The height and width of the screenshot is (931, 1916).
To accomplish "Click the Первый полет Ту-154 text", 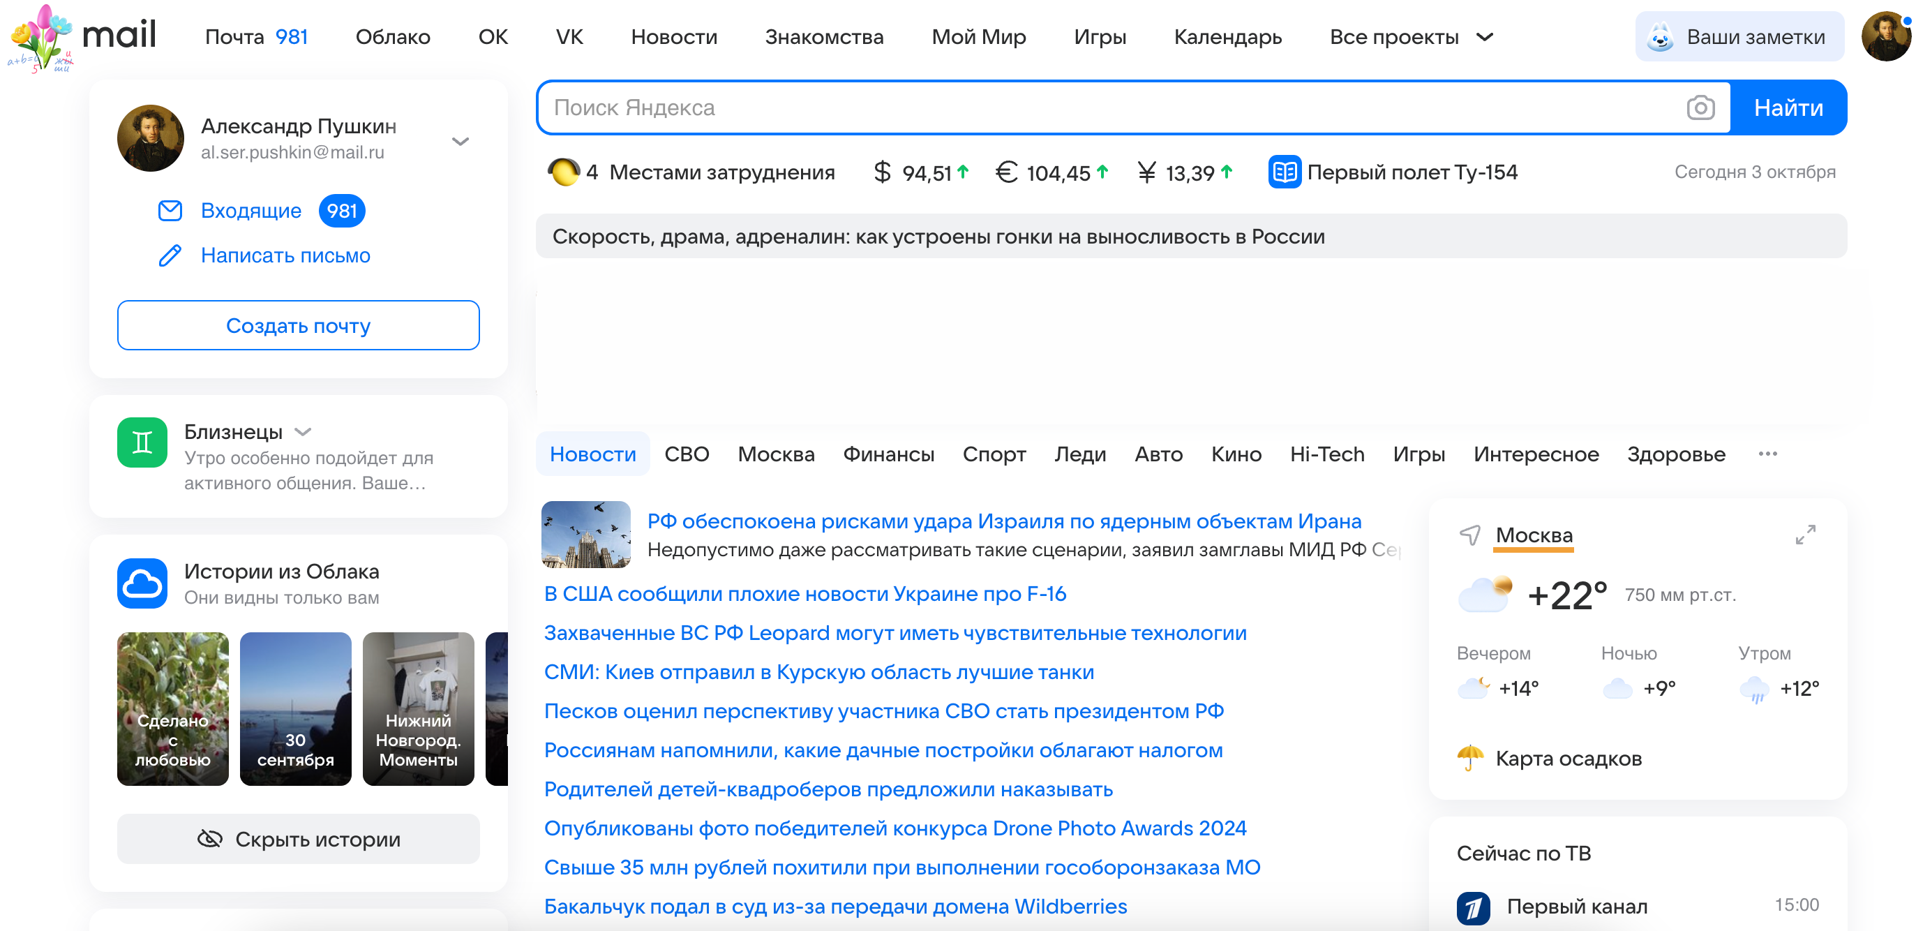I will (x=1412, y=172).
